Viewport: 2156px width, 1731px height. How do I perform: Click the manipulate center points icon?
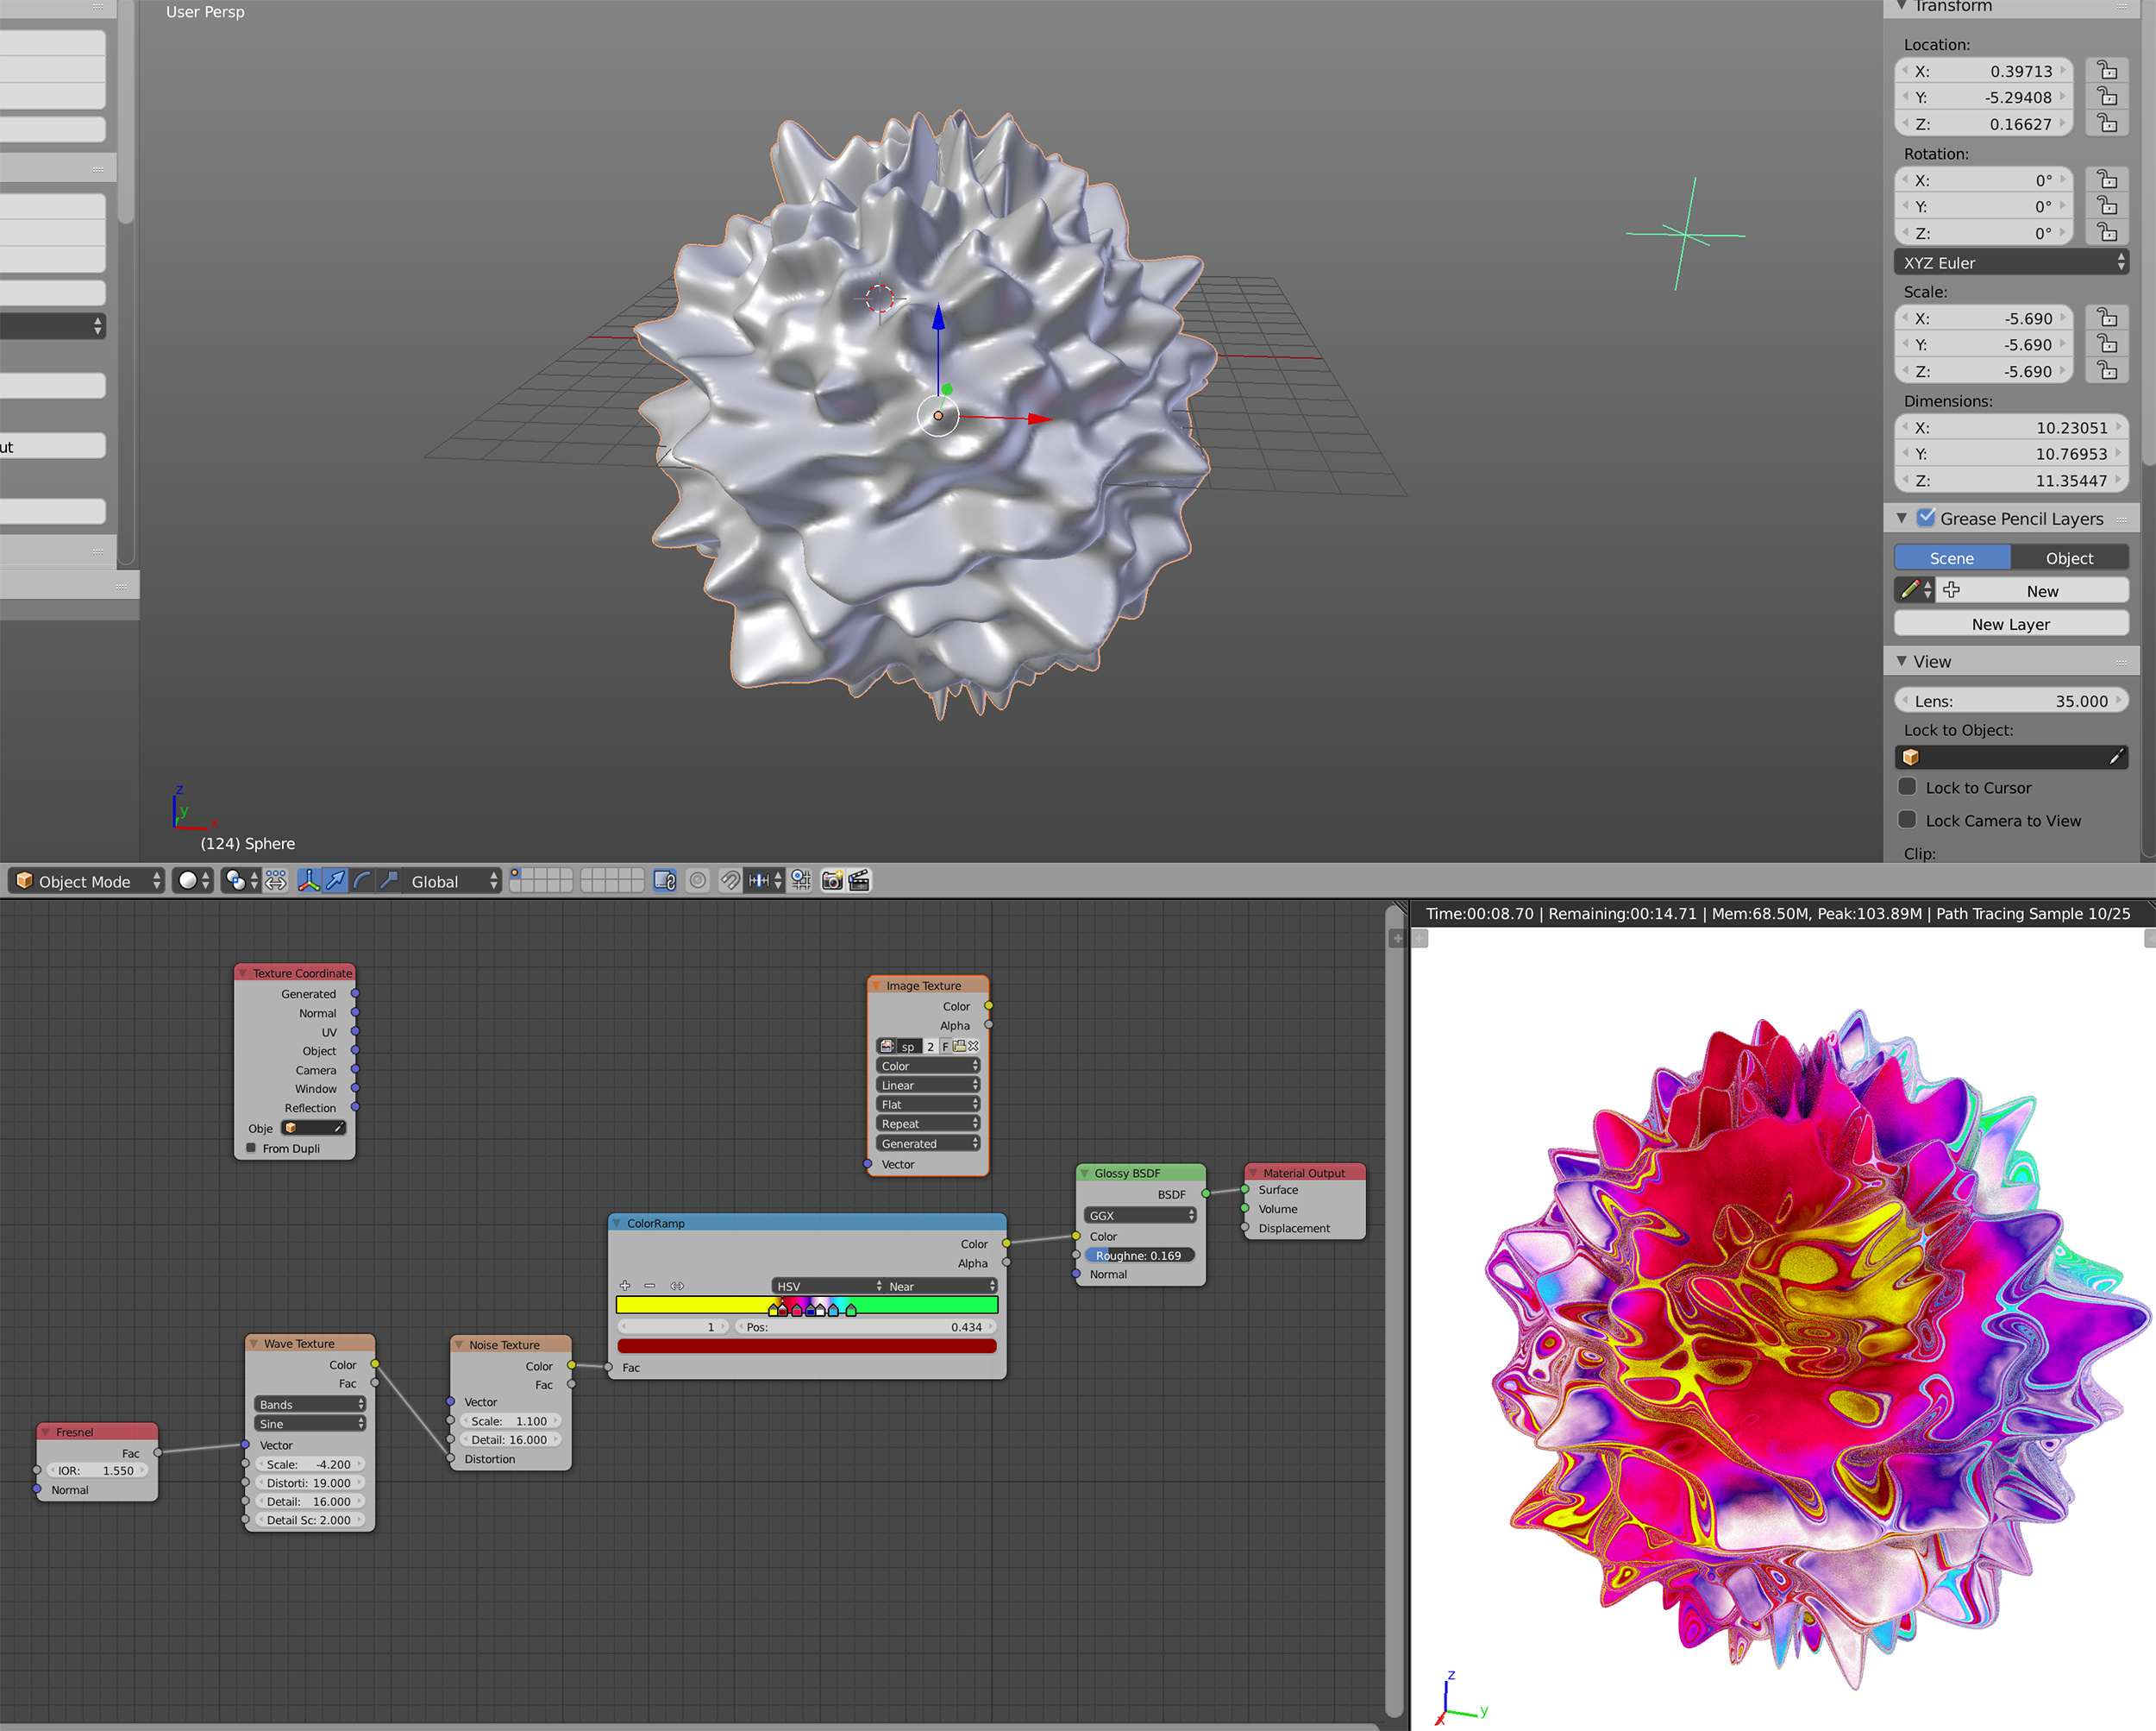[276, 880]
